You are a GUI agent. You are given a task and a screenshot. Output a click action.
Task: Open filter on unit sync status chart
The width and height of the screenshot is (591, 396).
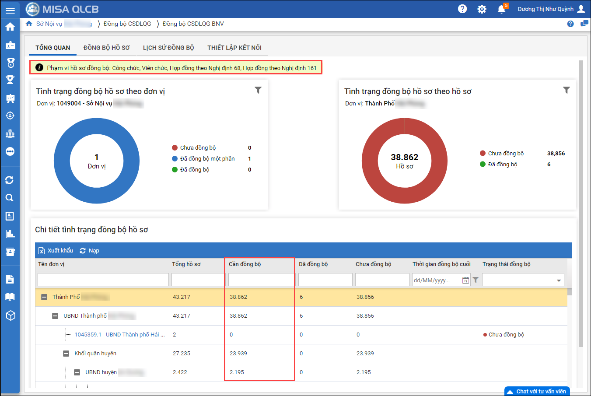[x=258, y=90]
